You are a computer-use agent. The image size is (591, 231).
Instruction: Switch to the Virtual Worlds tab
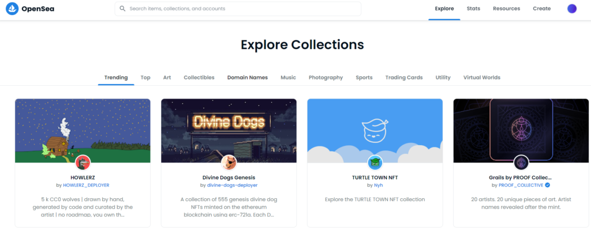tap(482, 78)
